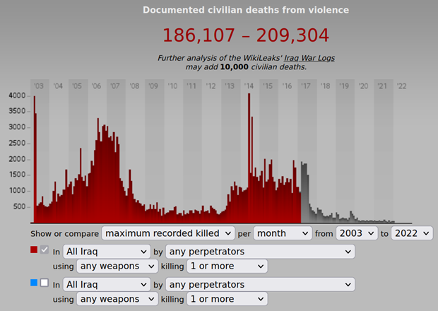
Task: Click the '14 year label on chart
Action: 249,86
